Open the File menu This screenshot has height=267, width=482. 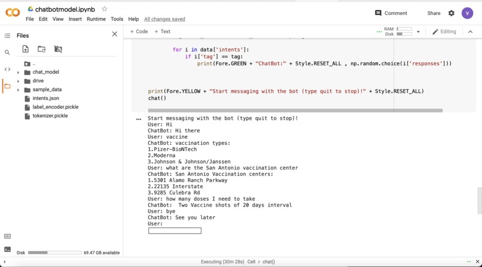click(x=30, y=19)
